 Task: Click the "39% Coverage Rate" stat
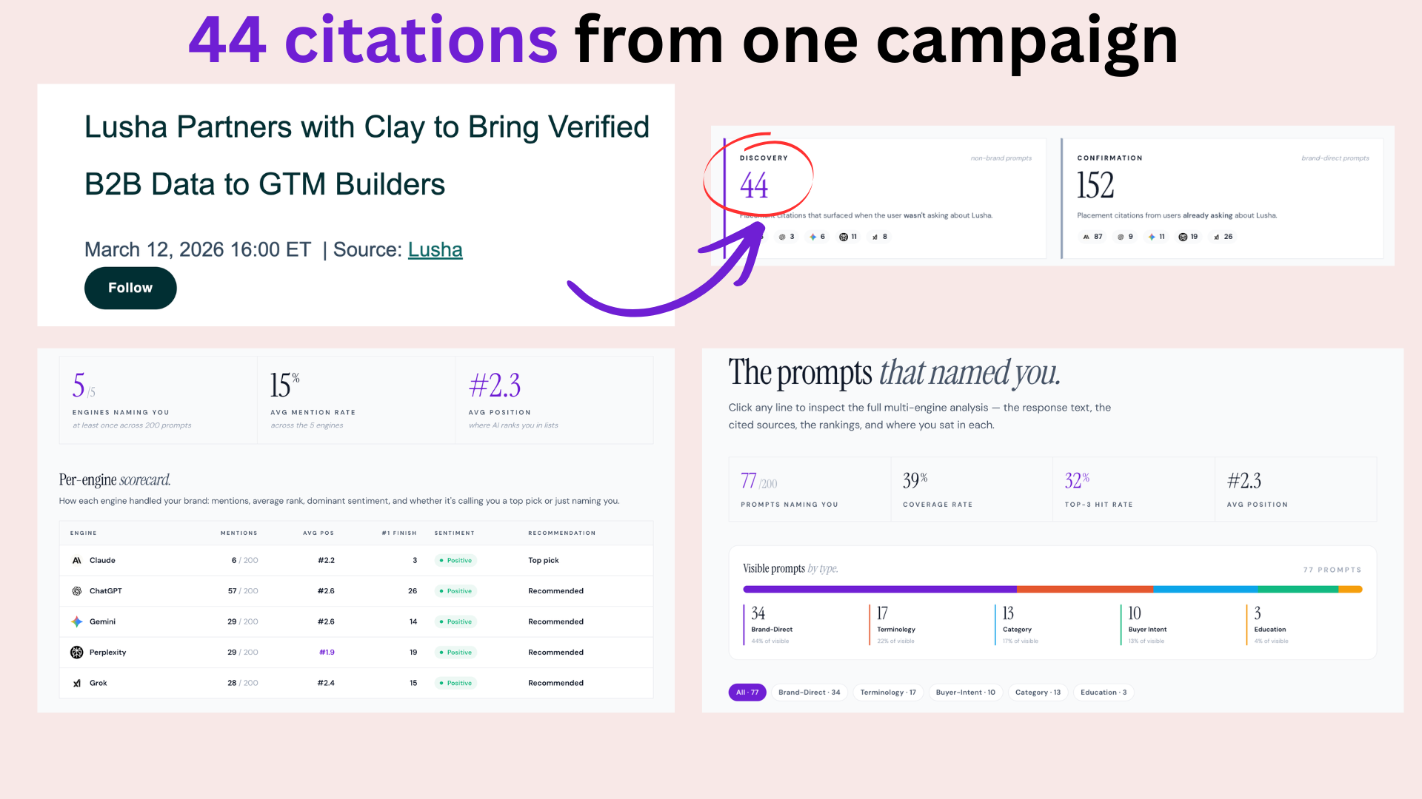[971, 490]
